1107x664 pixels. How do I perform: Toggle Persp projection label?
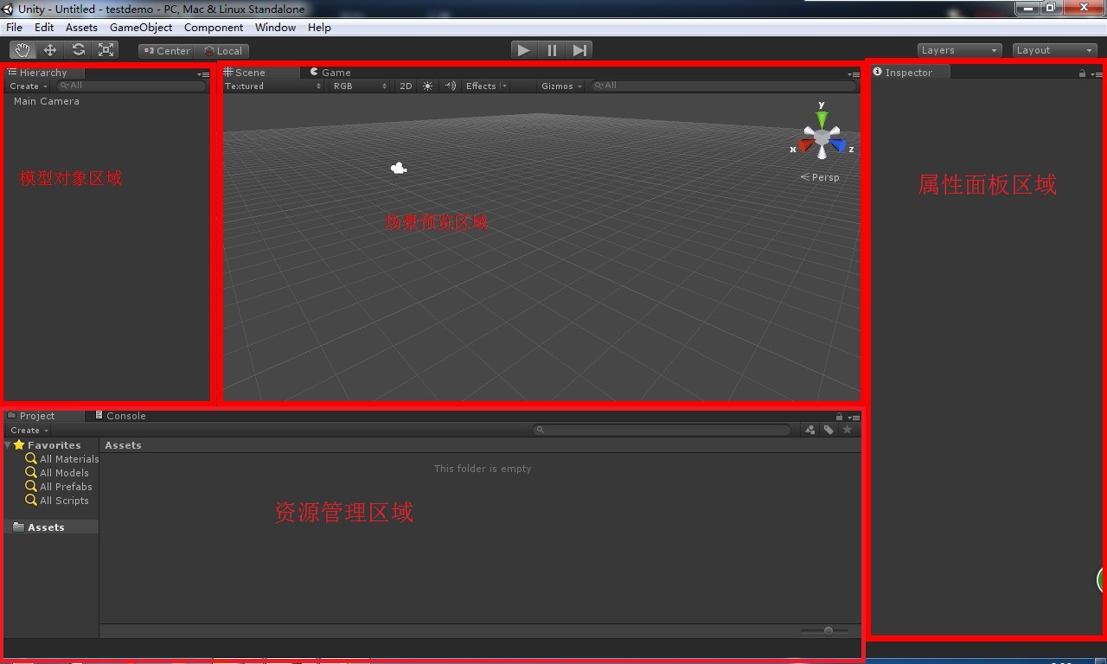(x=820, y=177)
